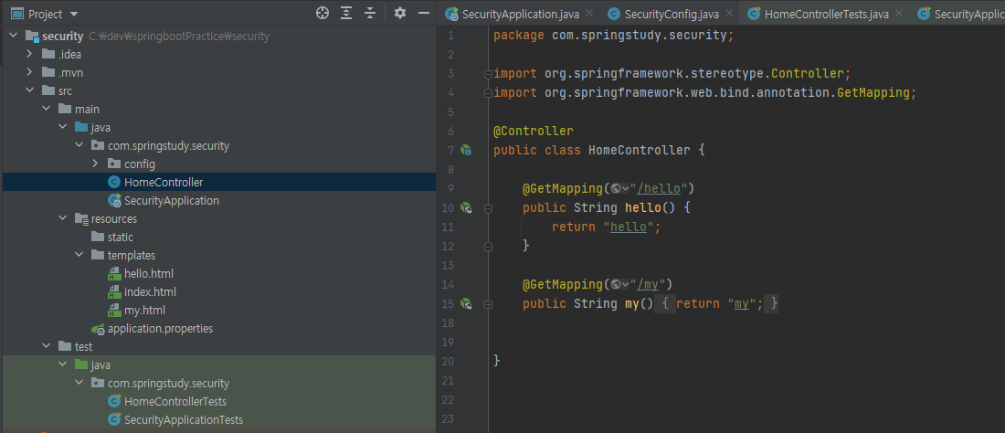This screenshot has height=433, width=1005.
Task: Click the "/hello" mapping path
Action: 659,188
